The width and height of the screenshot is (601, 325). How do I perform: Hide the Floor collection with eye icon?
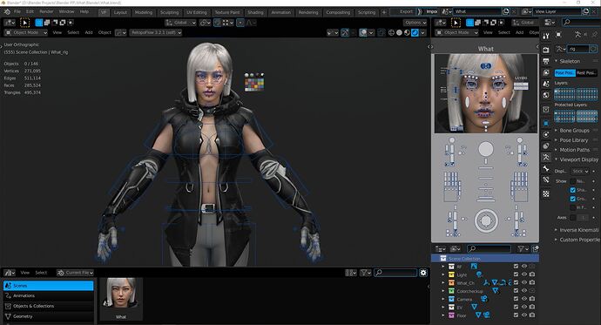click(524, 315)
